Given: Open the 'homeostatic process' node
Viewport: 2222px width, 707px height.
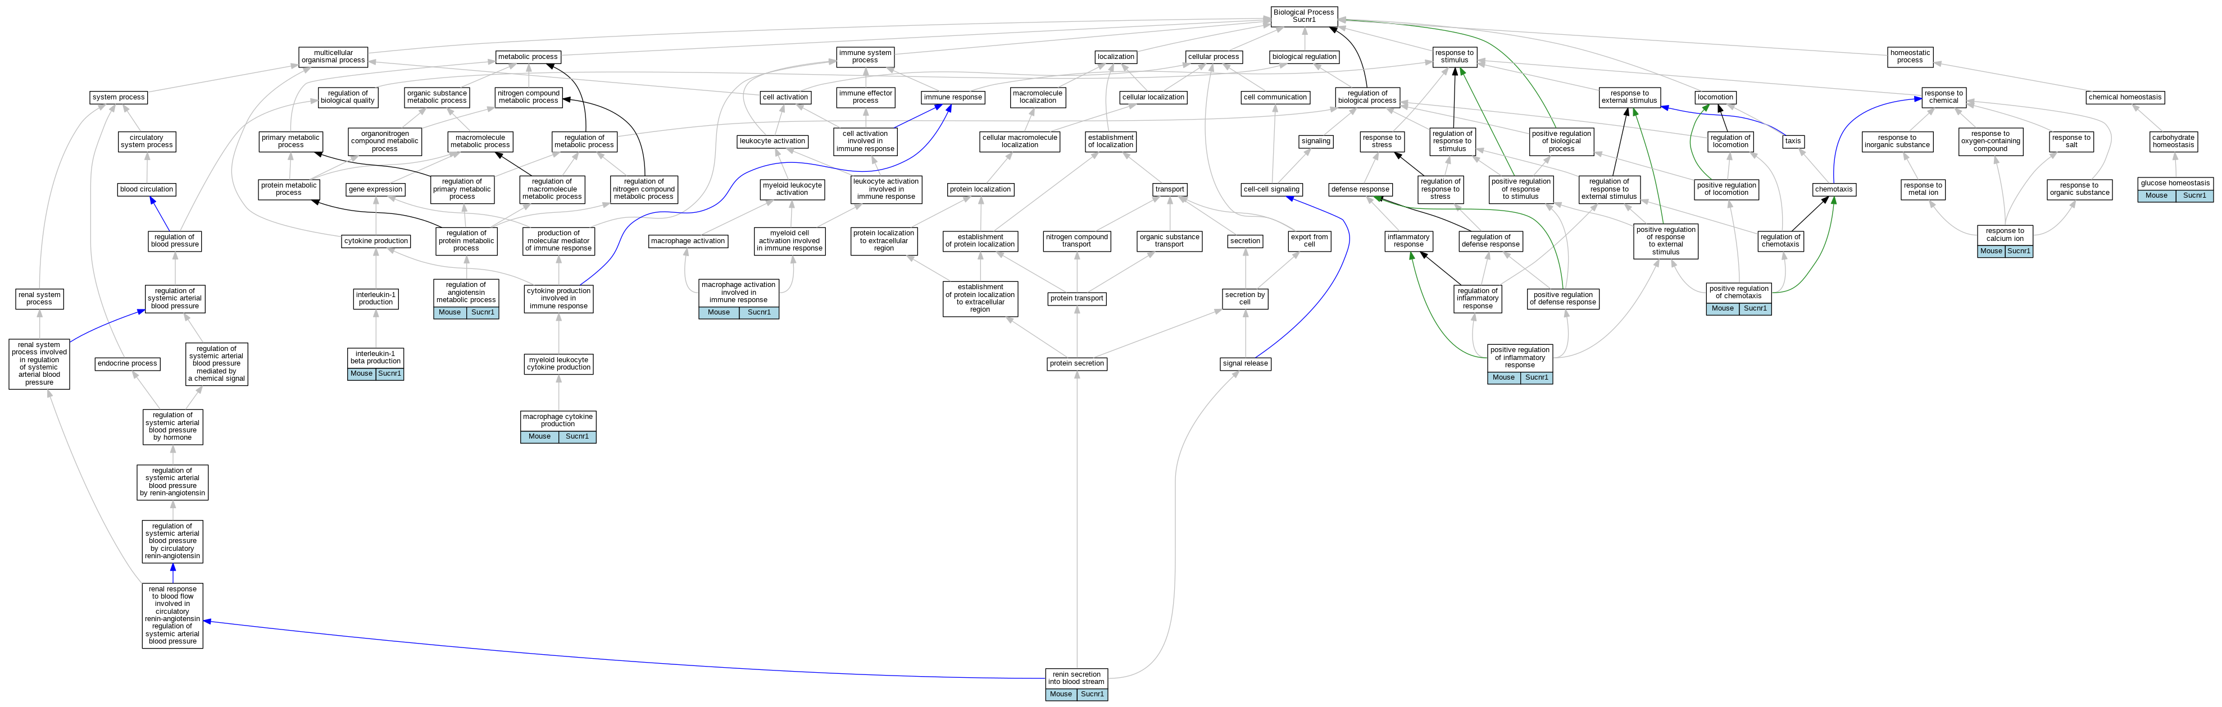Looking at the screenshot, I should pyautogui.click(x=1910, y=57).
